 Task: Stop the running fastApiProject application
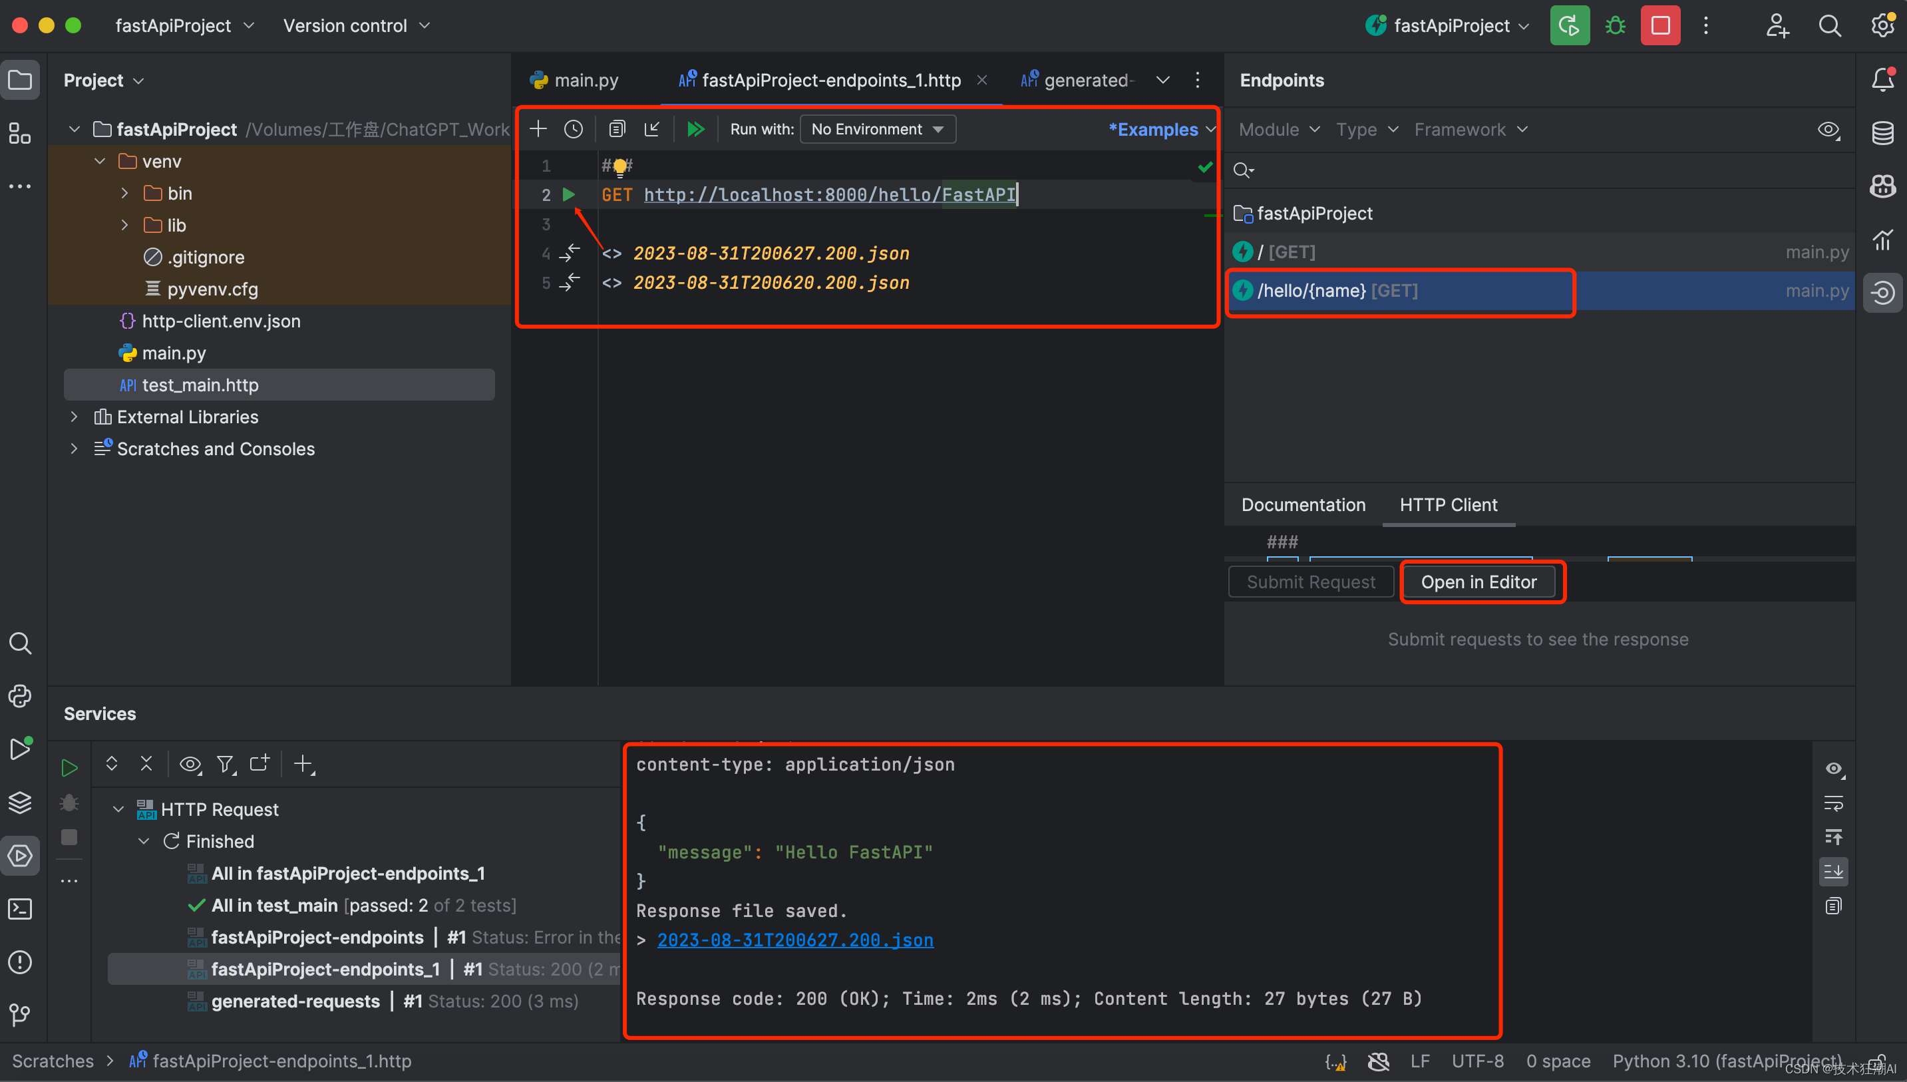pyautogui.click(x=1660, y=26)
